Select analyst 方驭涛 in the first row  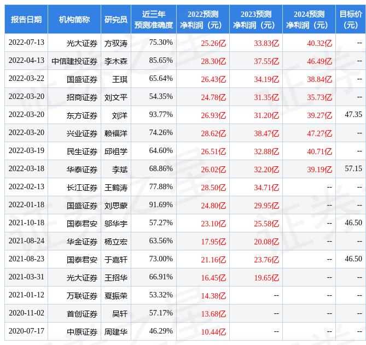click(x=115, y=43)
